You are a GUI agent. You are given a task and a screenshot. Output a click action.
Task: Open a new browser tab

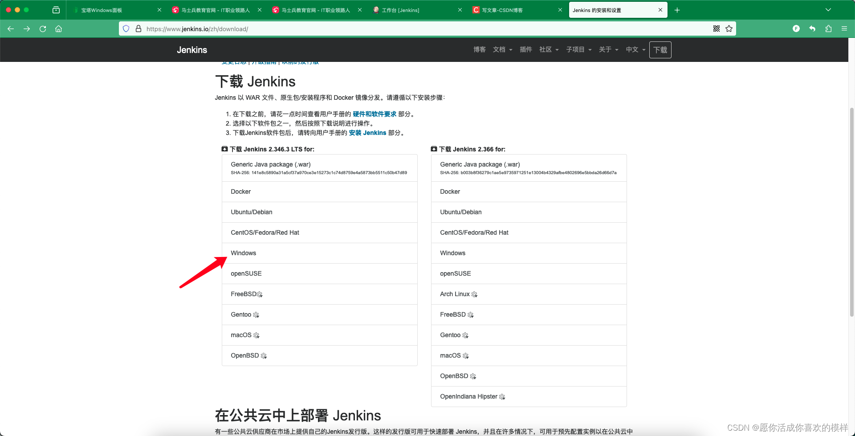(x=677, y=10)
